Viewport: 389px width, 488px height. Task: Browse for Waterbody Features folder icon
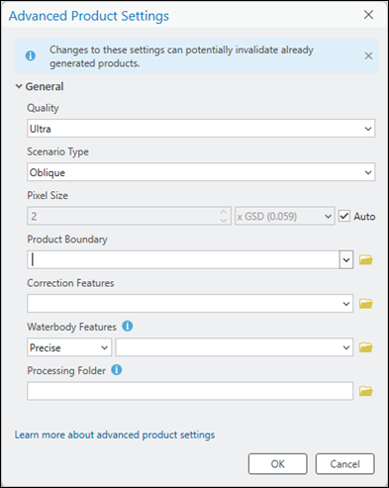(365, 347)
